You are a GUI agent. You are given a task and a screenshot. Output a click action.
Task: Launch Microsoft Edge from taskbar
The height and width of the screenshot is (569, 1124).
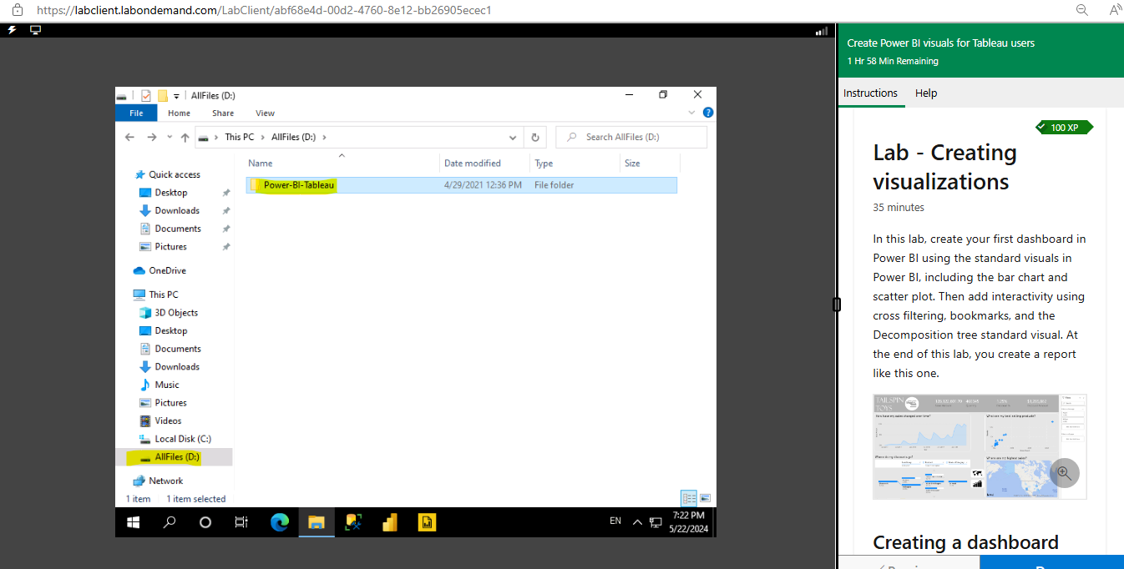click(280, 522)
